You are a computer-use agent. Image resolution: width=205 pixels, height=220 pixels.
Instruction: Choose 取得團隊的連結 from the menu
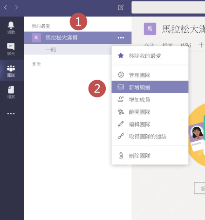click(x=150, y=137)
